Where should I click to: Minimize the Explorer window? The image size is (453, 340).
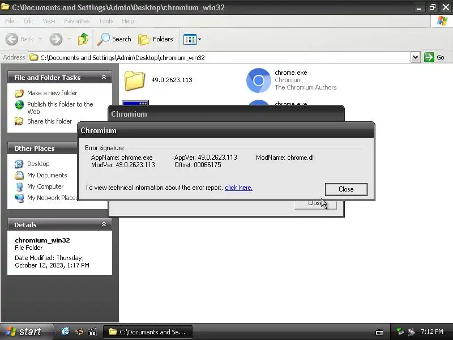pyautogui.click(x=418, y=7)
